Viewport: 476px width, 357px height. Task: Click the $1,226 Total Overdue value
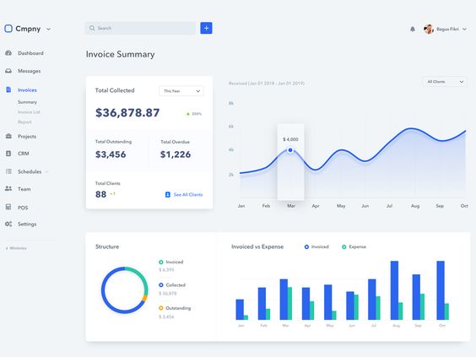(176, 154)
